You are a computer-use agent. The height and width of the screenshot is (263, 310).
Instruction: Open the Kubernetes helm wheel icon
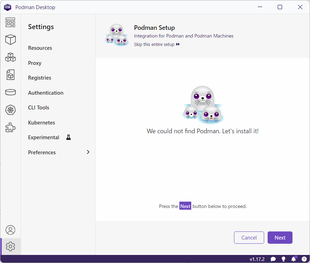pyautogui.click(x=11, y=110)
